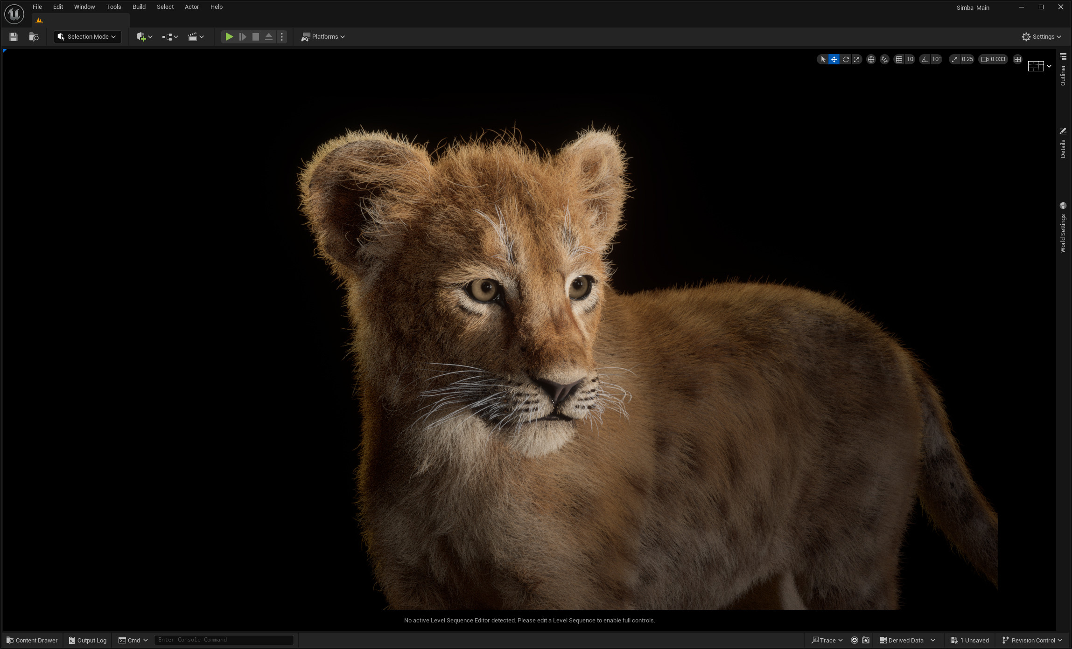This screenshot has width=1072, height=649.
Task: Open the Build menu
Action: click(x=139, y=7)
